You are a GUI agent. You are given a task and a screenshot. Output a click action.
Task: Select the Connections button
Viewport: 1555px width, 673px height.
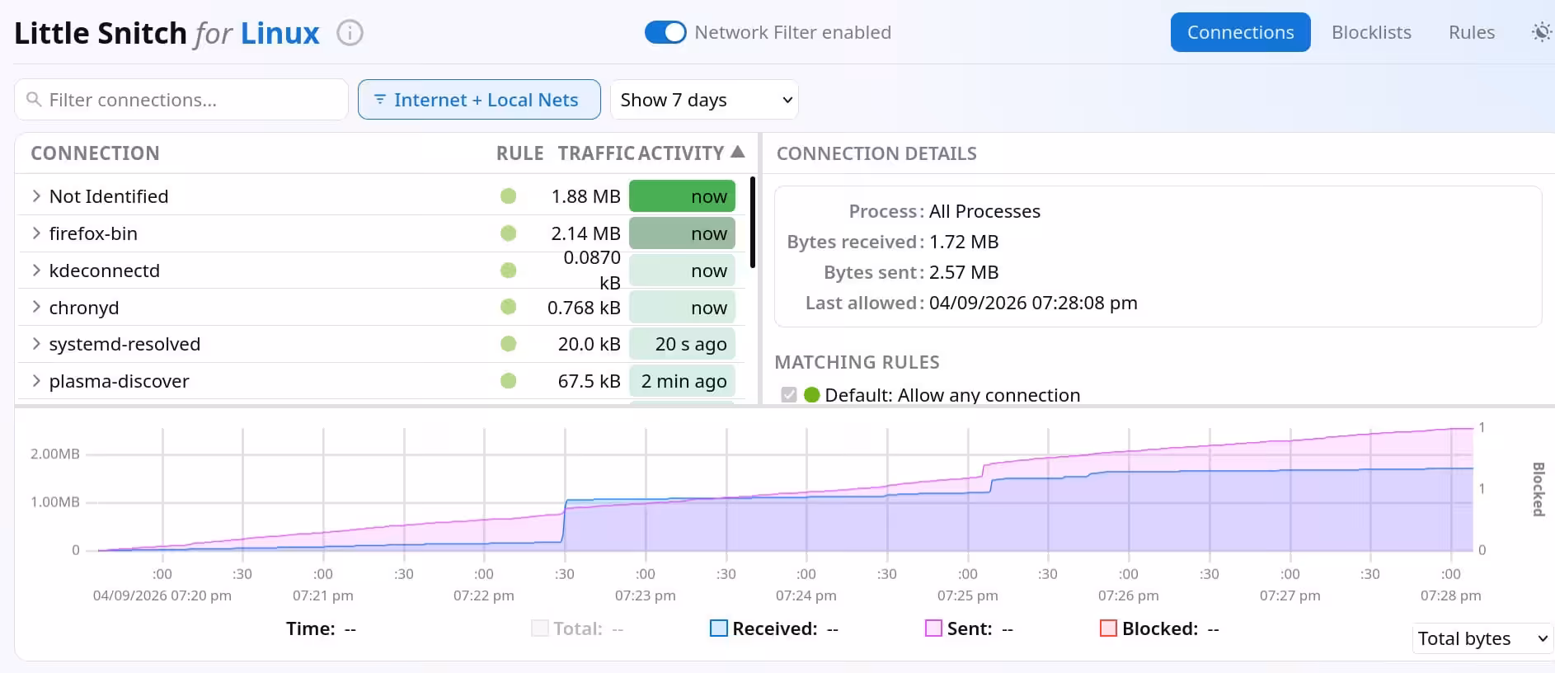click(x=1240, y=32)
